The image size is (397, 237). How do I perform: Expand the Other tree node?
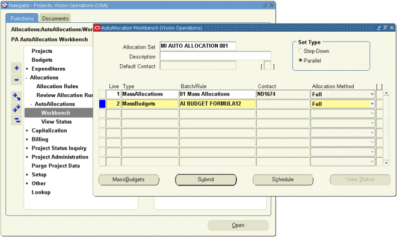coord(27,184)
